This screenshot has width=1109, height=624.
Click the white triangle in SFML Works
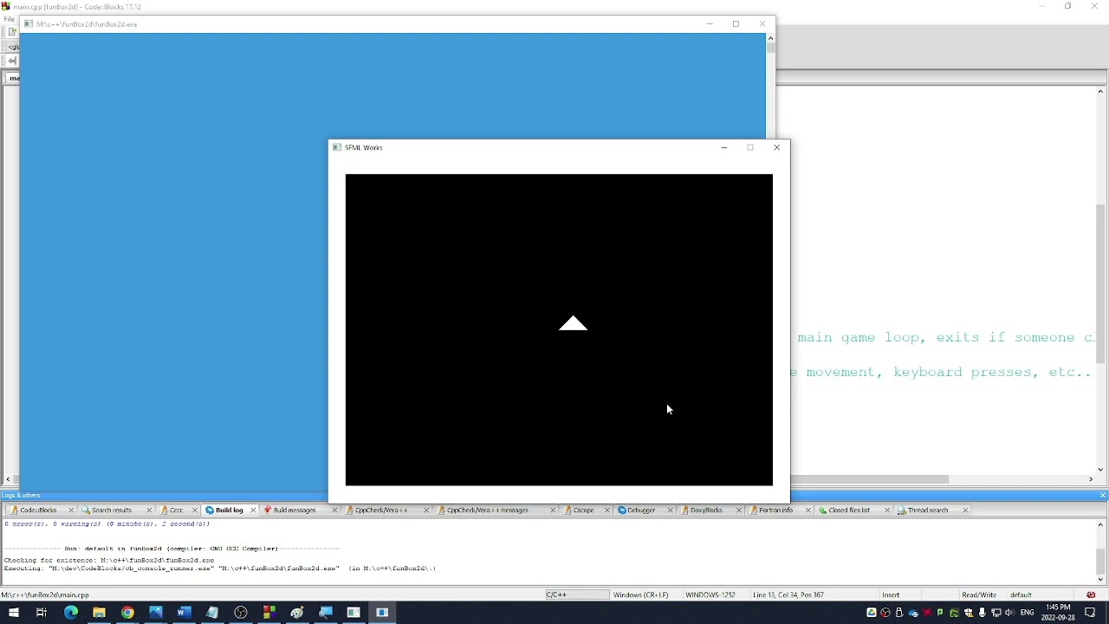(573, 323)
